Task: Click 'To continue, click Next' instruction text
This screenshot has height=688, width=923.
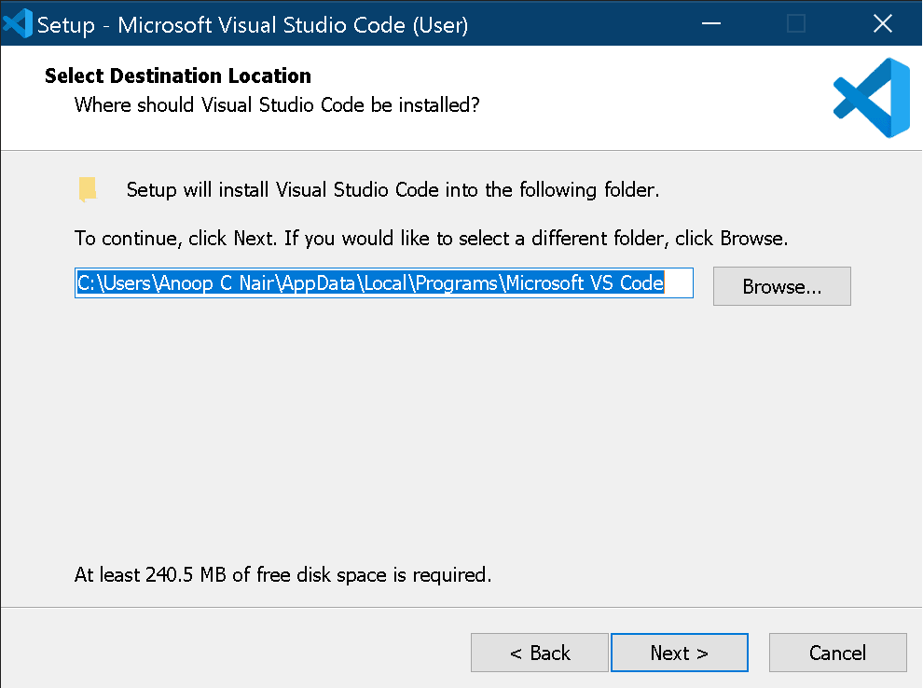Action: pos(431,239)
